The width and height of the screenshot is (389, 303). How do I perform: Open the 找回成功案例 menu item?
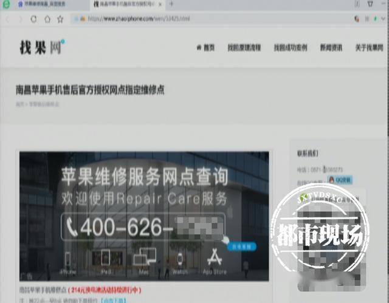(x=291, y=47)
